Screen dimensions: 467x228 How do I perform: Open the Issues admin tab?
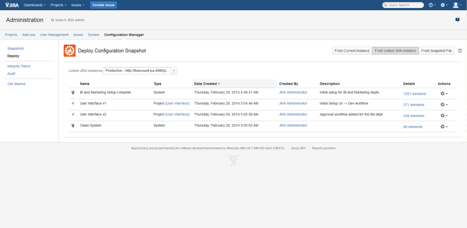tap(78, 35)
